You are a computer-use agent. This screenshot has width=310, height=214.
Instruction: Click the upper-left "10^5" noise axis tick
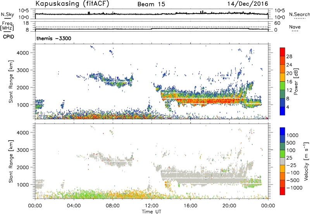point(24,10)
